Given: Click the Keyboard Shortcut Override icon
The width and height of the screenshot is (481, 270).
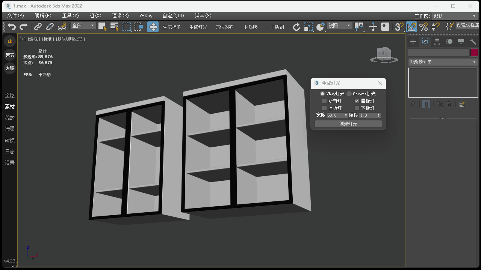Looking at the screenshot, I should coord(385,27).
